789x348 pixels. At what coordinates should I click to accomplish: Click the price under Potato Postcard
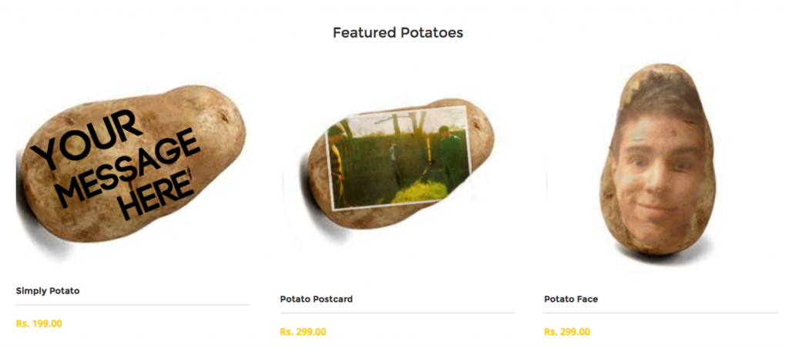tap(303, 332)
